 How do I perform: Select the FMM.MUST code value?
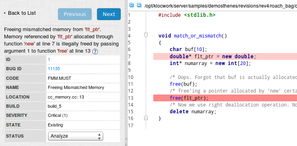(x=59, y=78)
